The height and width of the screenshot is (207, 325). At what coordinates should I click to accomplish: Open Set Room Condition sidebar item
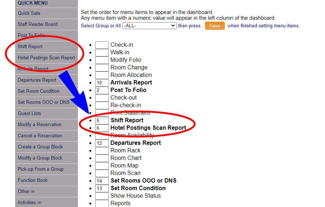click(x=38, y=91)
